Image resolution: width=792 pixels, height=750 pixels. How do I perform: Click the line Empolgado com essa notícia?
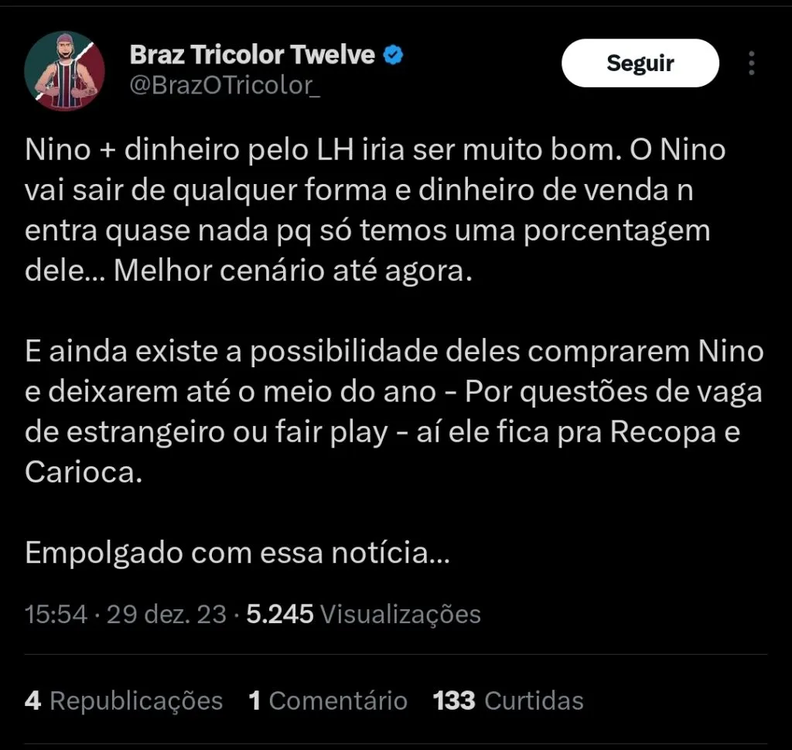[237, 553]
